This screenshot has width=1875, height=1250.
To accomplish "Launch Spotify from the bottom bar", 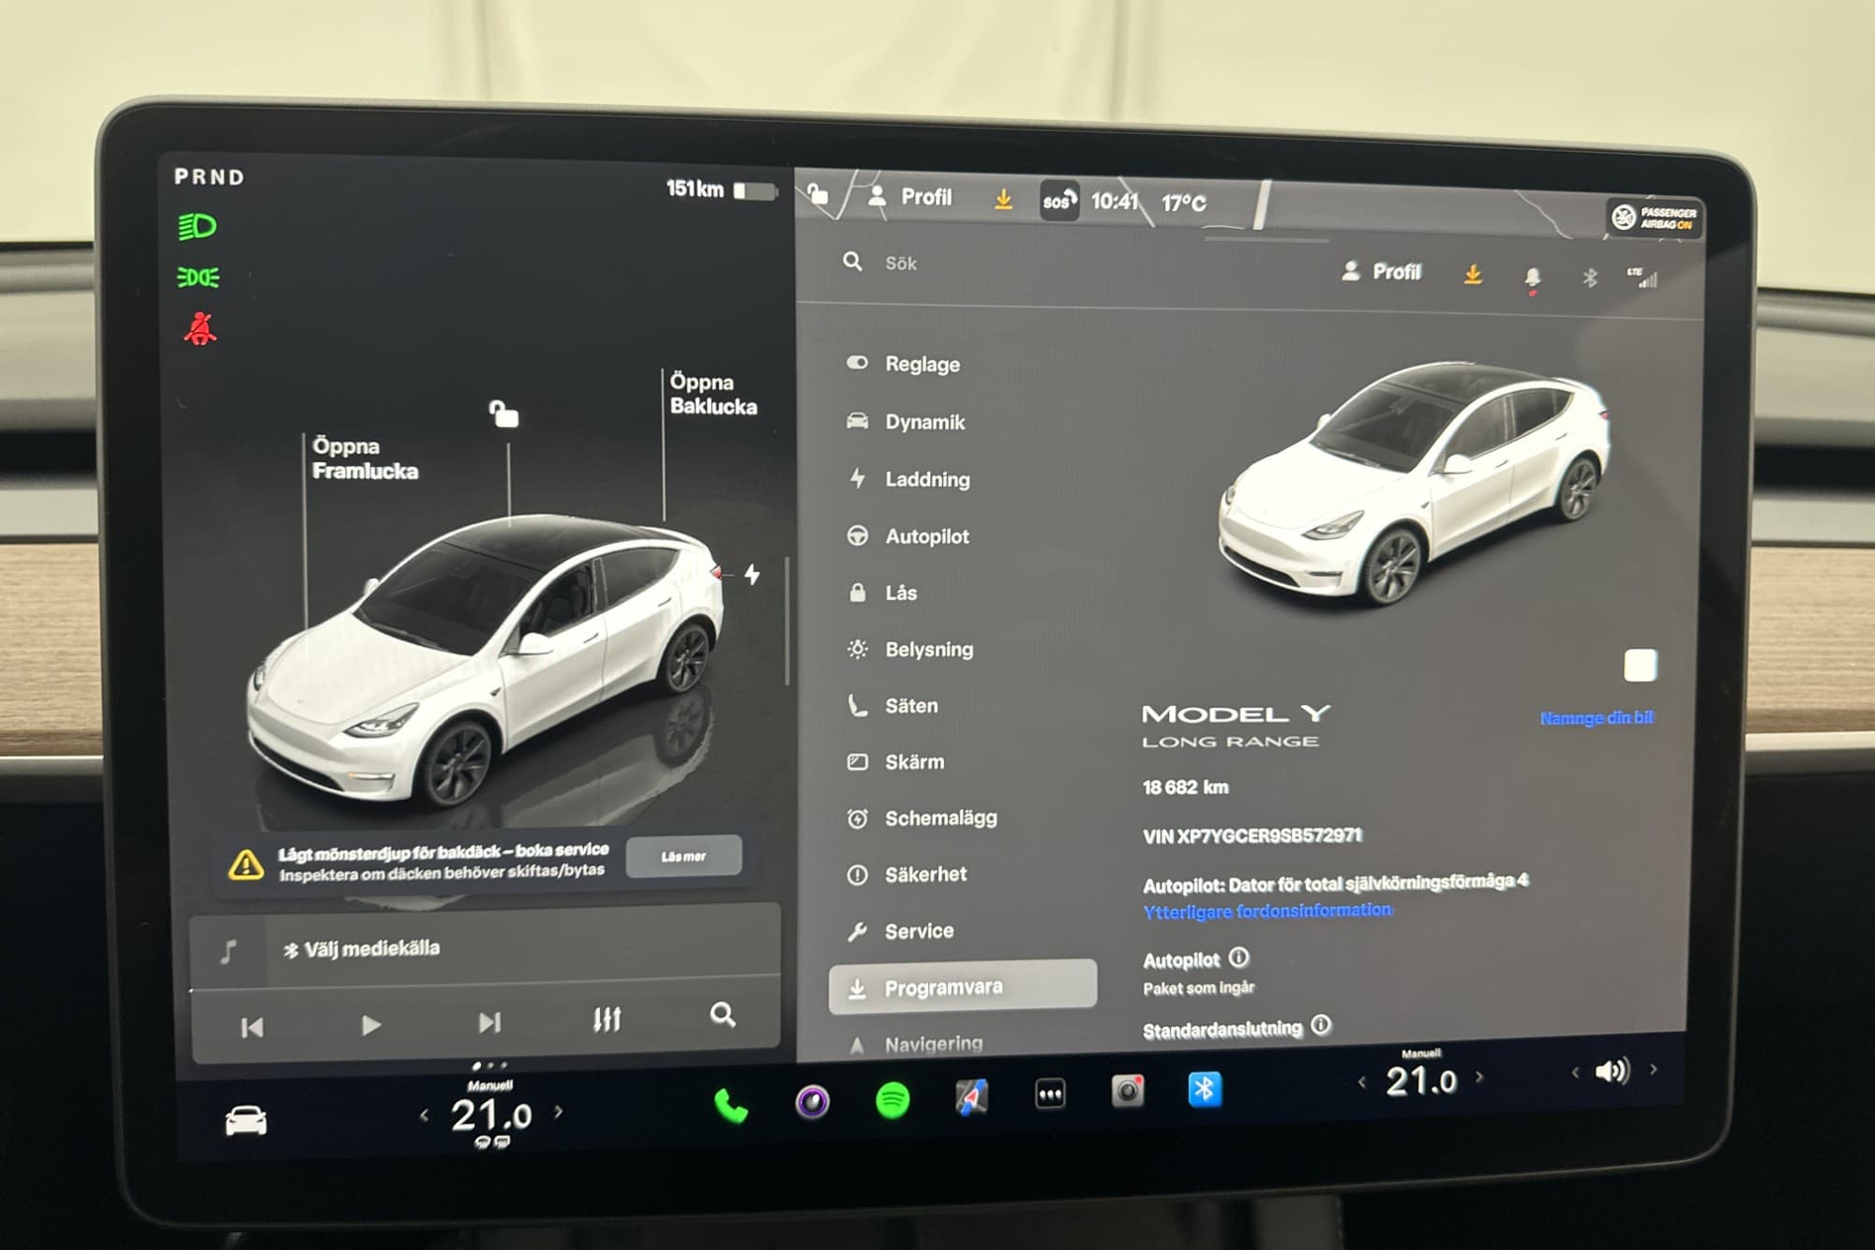I will (892, 1100).
